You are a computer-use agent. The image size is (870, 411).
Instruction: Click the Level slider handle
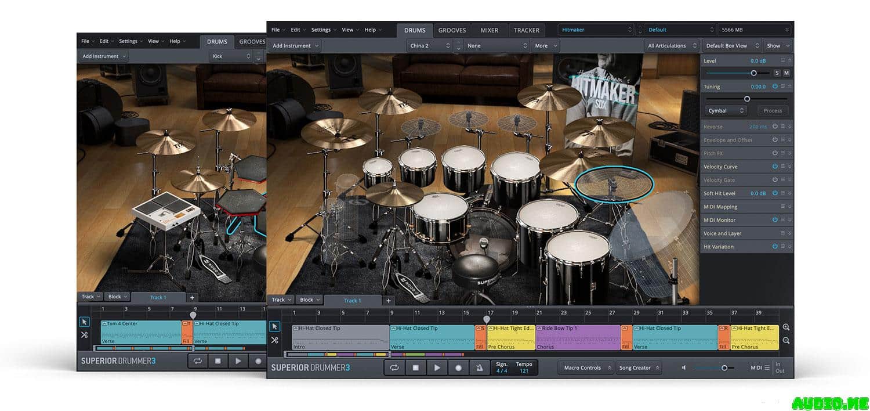click(753, 73)
